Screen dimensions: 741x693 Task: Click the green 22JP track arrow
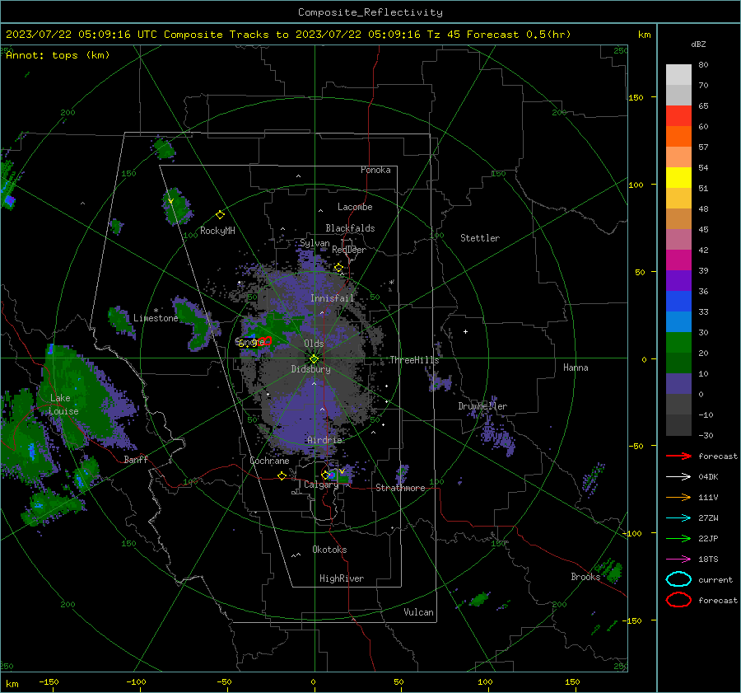point(678,538)
